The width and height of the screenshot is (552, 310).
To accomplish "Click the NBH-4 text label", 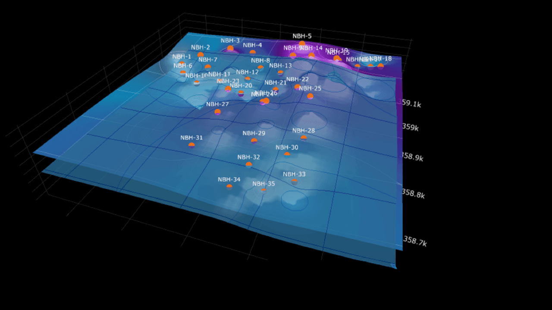I will click(x=252, y=45).
